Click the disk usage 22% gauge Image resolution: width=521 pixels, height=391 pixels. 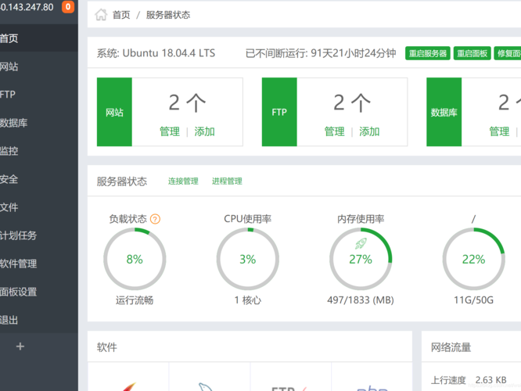474,259
